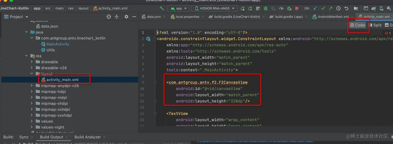393x144 pixels.
Task: Click the error indicator showing 1
Action: 388,33
